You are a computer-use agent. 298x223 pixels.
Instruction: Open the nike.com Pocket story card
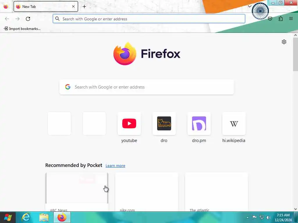click(147, 192)
